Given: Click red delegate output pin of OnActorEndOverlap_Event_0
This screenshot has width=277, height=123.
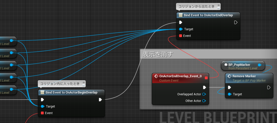Looking at the screenshot, I should pyautogui.click(x=206, y=78).
